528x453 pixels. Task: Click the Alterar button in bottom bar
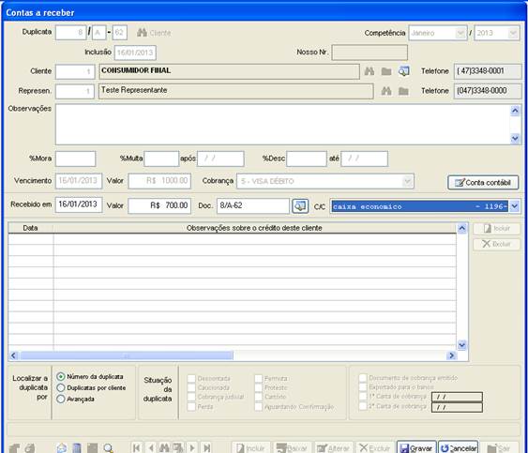(333, 448)
